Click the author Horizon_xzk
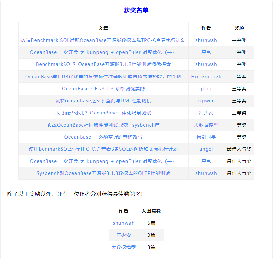This screenshot has width=273, height=260. click(206, 77)
